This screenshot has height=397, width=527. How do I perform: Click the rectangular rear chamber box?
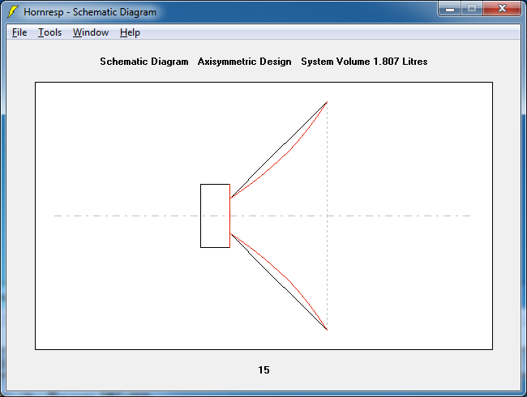click(x=215, y=216)
